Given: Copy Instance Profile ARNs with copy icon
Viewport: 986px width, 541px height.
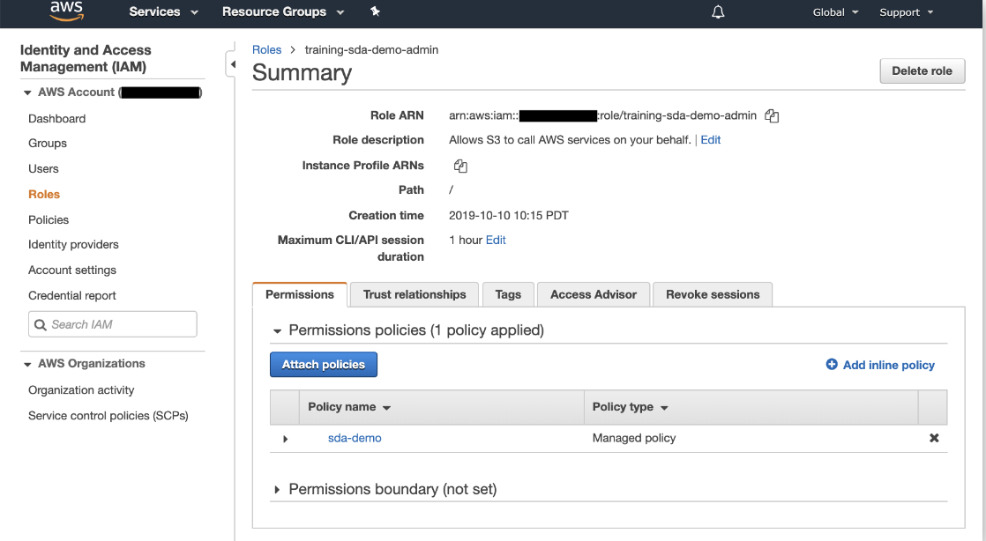Looking at the screenshot, I should click(460, 166).
